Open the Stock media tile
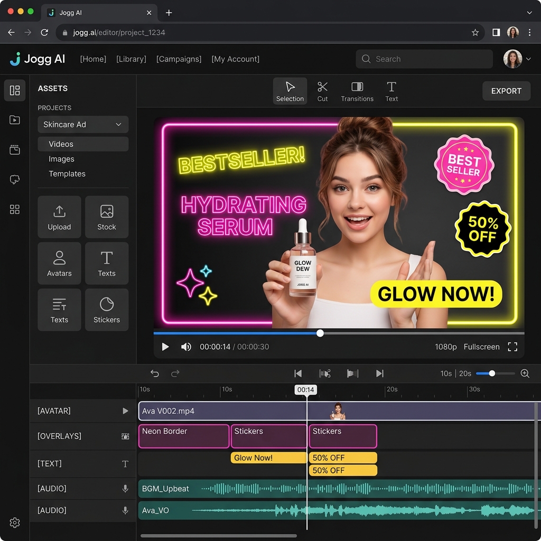The image size is (541, 541). [107, 217]
